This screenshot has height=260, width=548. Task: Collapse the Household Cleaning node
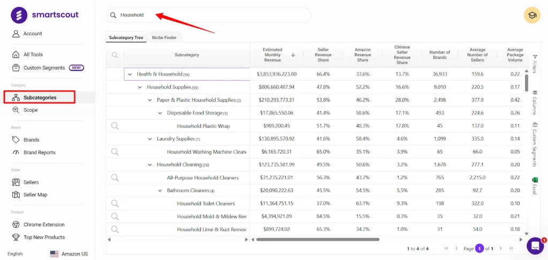[150, 165]
